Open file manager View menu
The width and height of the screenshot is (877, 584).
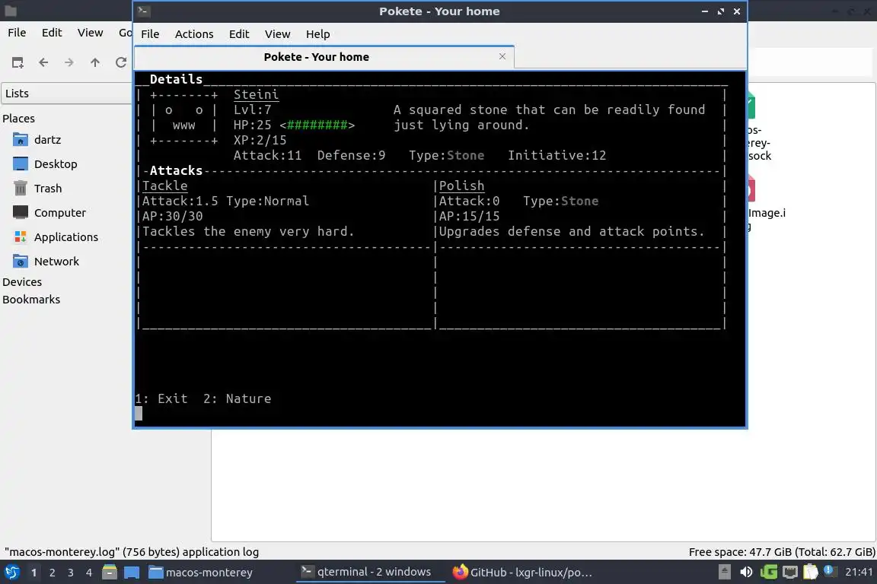pos(90,33)
